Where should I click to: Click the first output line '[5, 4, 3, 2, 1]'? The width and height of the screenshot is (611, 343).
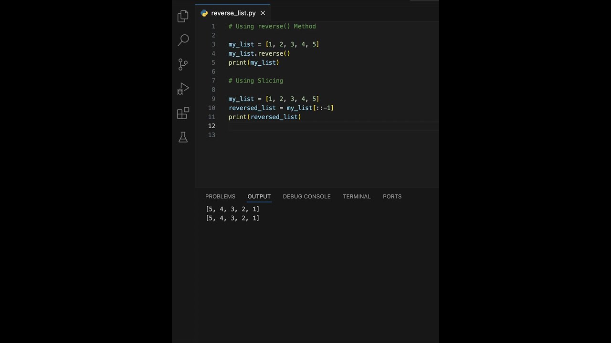232,209
